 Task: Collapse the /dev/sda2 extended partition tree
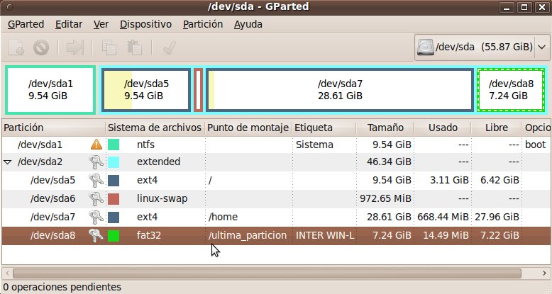(x=7, y=162)
